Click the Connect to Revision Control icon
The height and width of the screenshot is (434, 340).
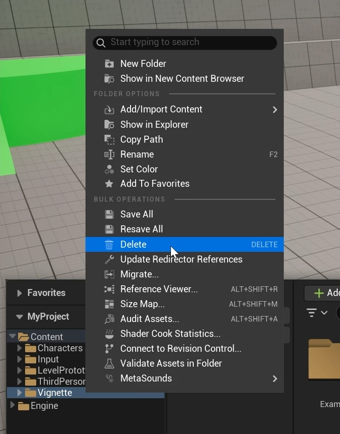pos(109,349)
